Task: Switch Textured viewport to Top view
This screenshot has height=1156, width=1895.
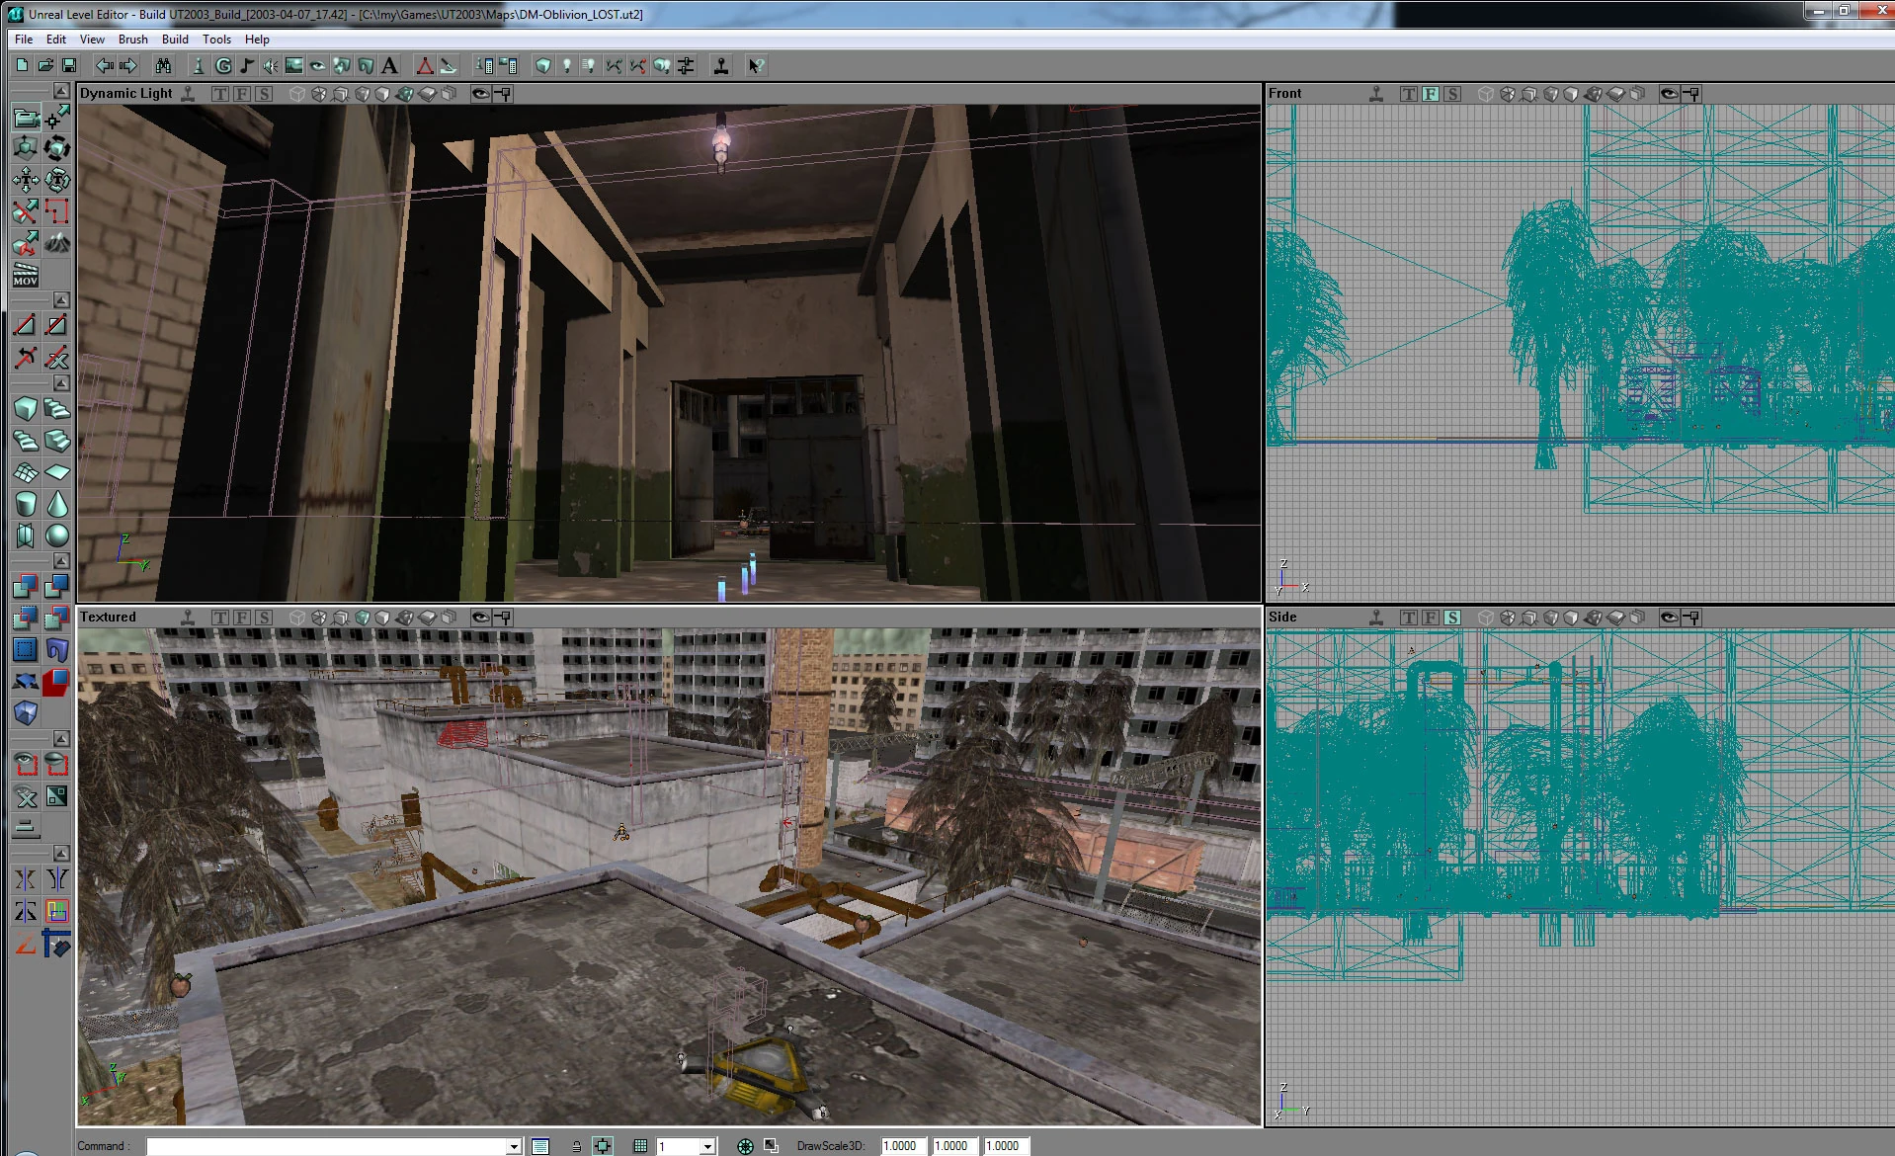Action: coord(219,618)
